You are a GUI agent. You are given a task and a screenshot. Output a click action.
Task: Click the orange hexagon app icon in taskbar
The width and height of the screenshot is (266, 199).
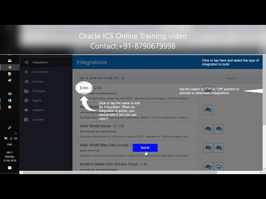[x=10, y=107]
